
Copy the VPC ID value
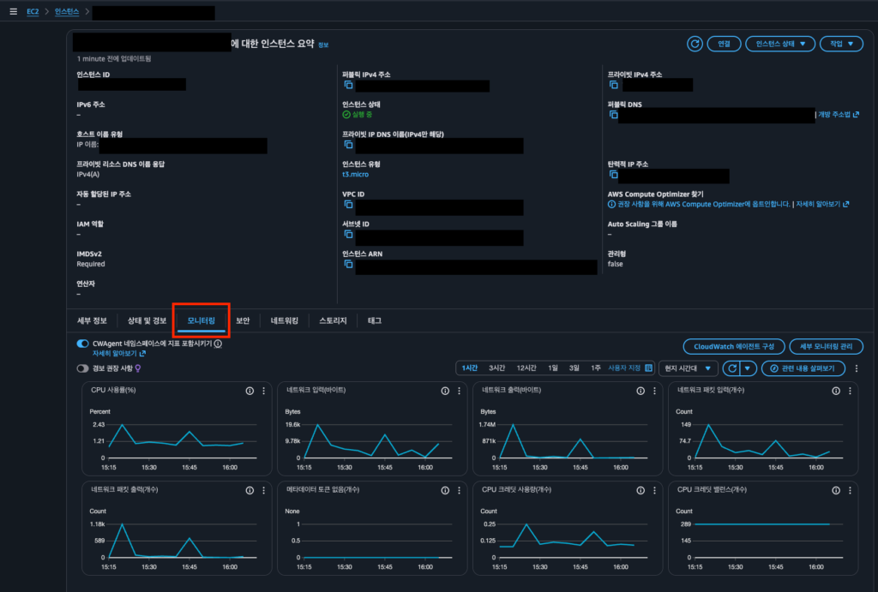(x=349, y=206)
